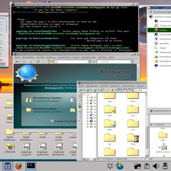Click the home icon in Freiheit genießen Konqueror
The width and height of the screenshot is (171, 171).
tap(48, 62)
